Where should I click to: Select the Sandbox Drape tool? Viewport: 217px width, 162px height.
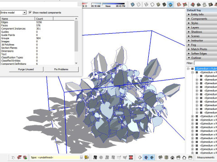click(x=204, y=4)
